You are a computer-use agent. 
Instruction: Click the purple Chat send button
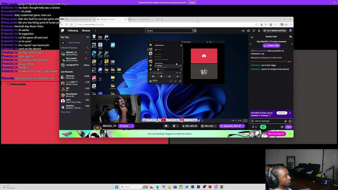288,127
